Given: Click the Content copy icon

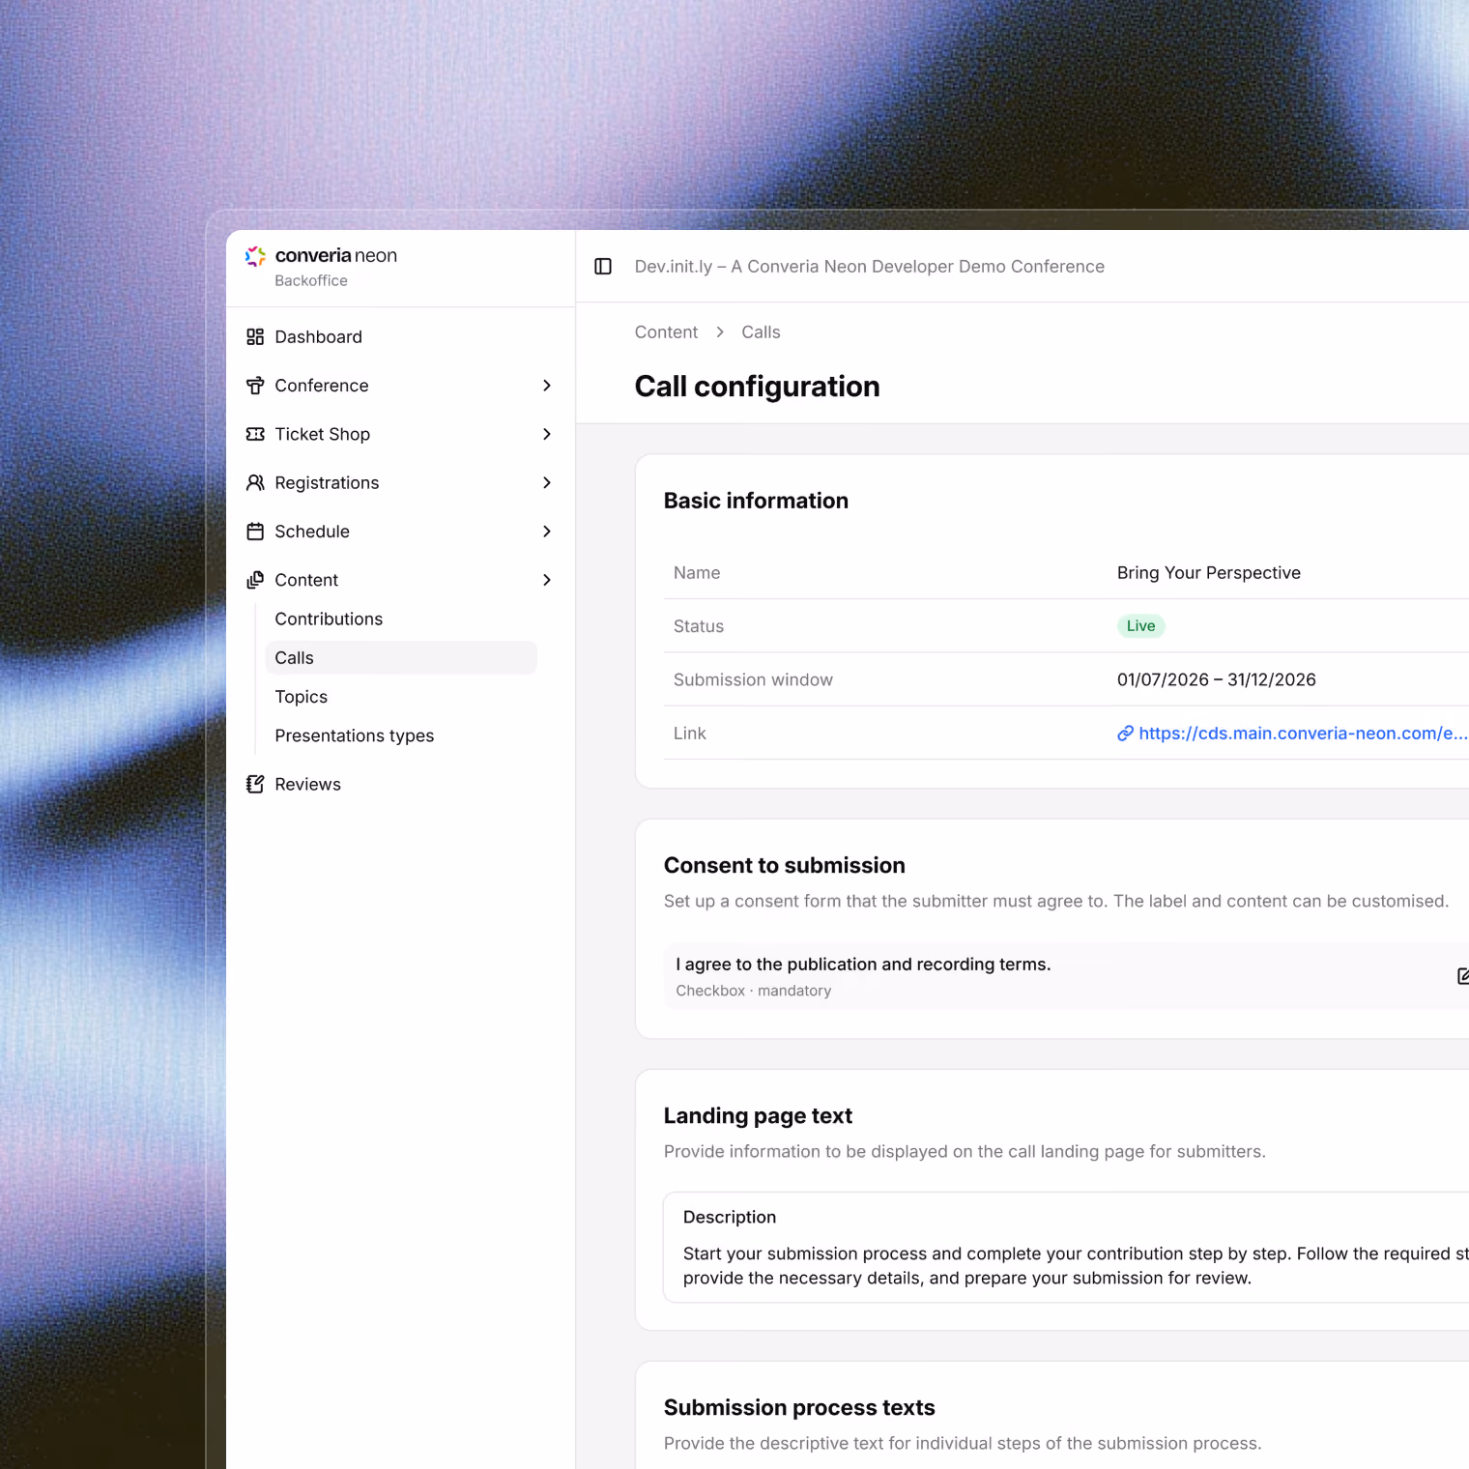Looking at the screenshot, I should 255,580.
